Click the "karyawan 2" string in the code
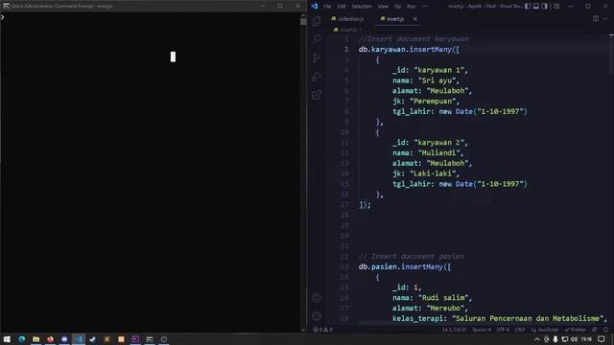This screenshot has width=614, height=345. coord(438,143)
